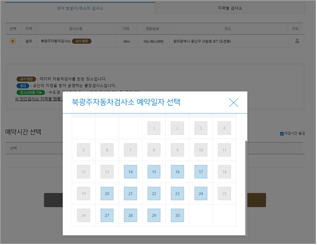
Task: Click the greyed-out date 12
Action: tap(84, 172)
